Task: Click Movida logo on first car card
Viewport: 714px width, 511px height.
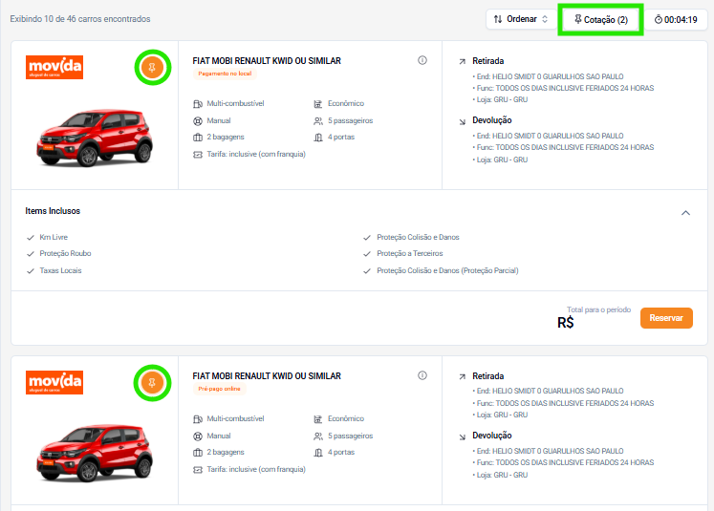Action: click(54, 67)
